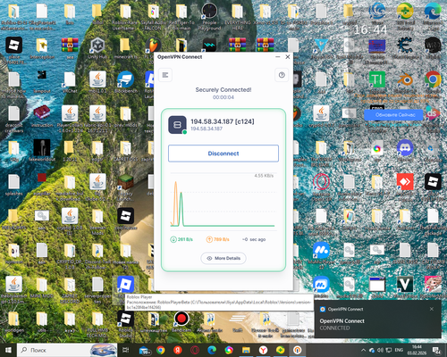The image size is (447, 357).
Task: Click the blue 'Обновите Сейчас' button
Action: (393, 115)
